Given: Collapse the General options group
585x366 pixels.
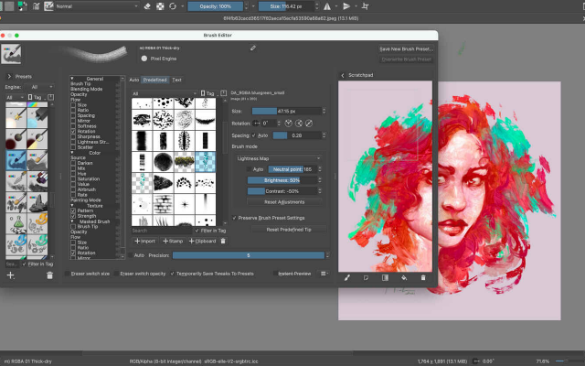Looking at the screenshot, I should click(x=72, y=79).
